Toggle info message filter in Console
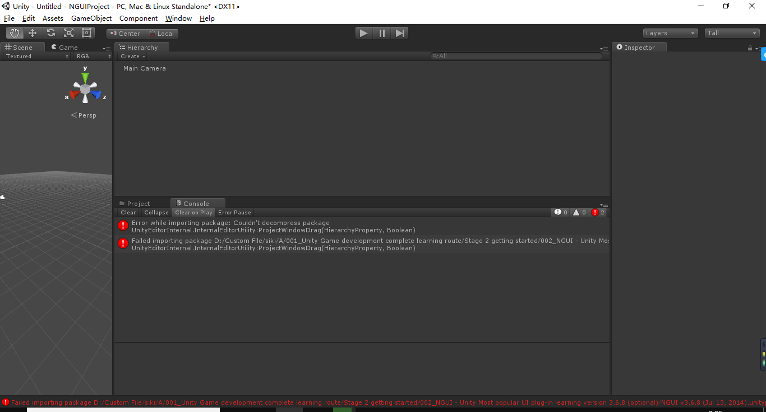The height and width of the screenshot is (412, 766). (561, 213)
